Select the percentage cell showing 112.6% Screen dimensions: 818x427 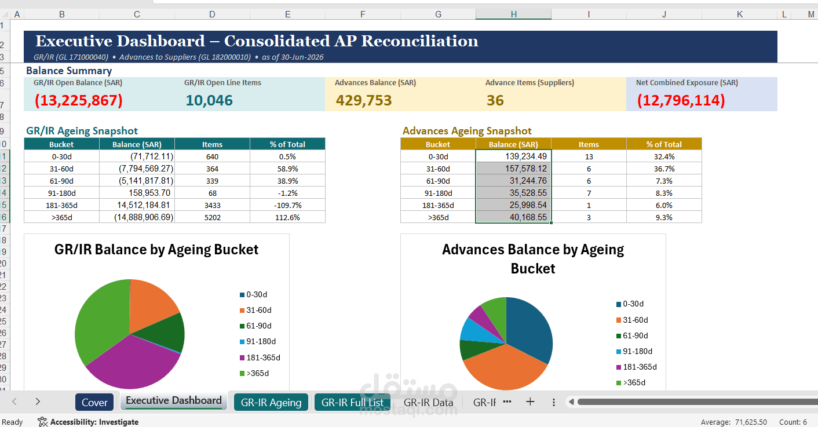click(x=287, y=217)
